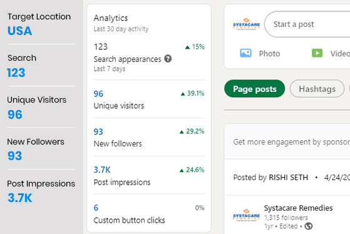
Task: Click the Photo button label
Action: point(269,54)
